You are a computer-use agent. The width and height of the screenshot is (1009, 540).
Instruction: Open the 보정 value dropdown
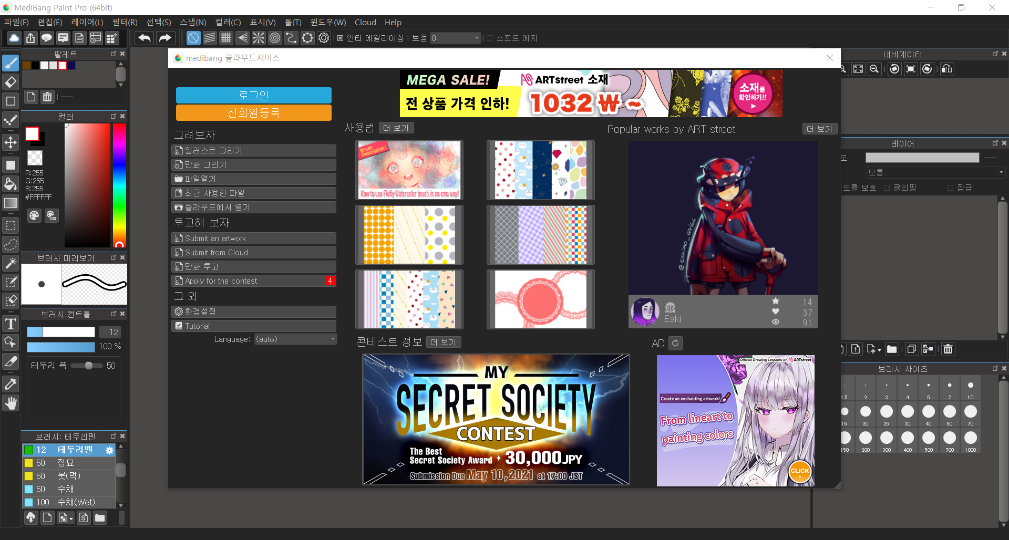click(455, 38)
